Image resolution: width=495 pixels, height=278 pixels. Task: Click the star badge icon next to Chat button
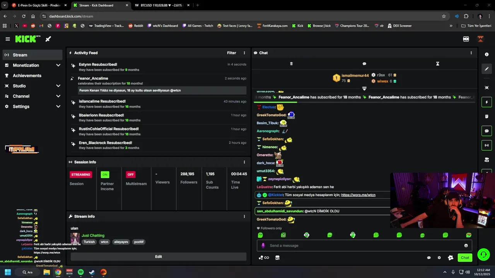point(451,258)
